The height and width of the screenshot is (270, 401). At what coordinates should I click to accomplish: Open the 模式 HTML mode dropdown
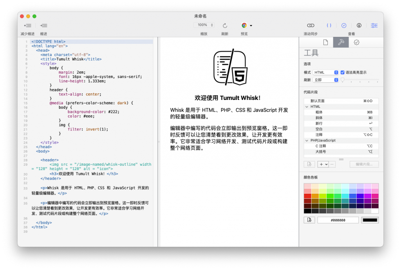click(x=325, y=72)
